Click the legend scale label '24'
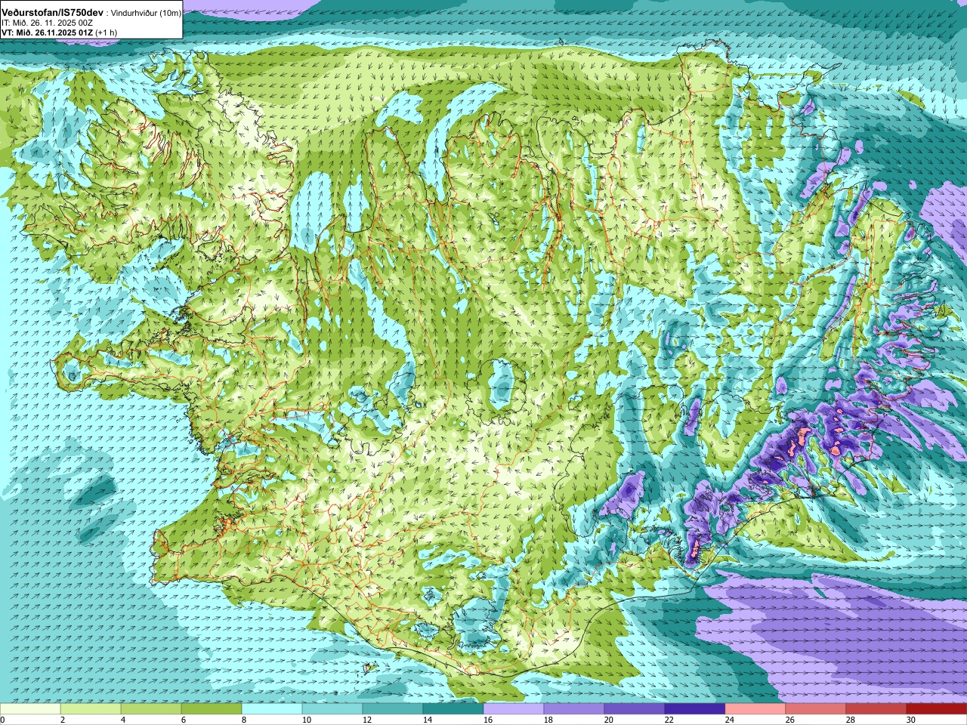The image size is (967, 725). coord(730,720)
